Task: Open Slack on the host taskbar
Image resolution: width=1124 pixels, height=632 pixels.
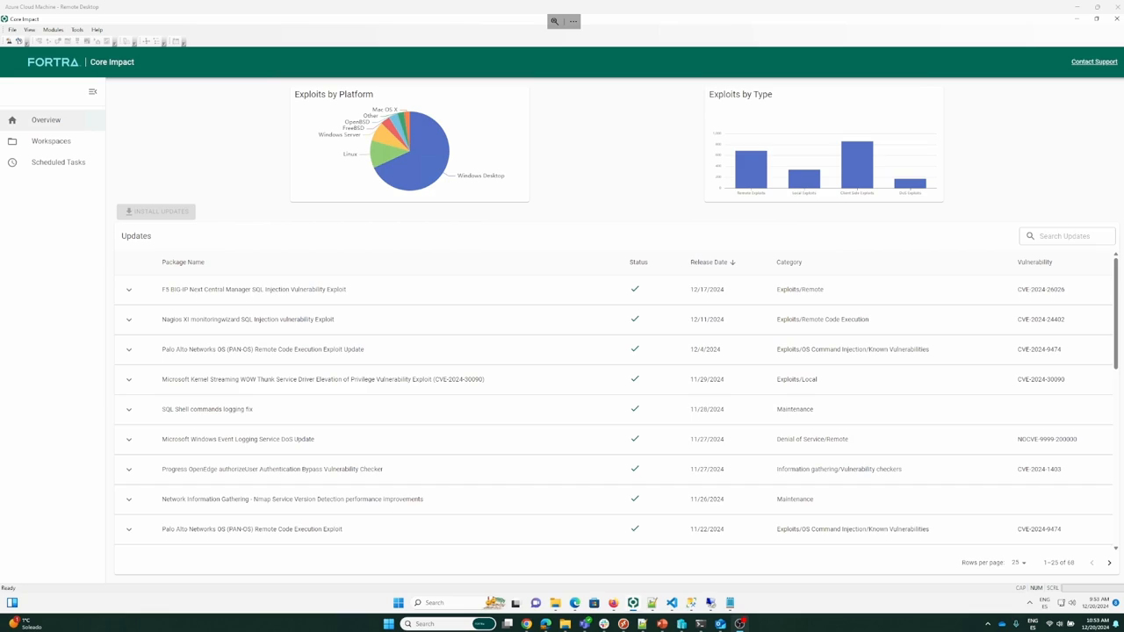Action: [604, 624]
